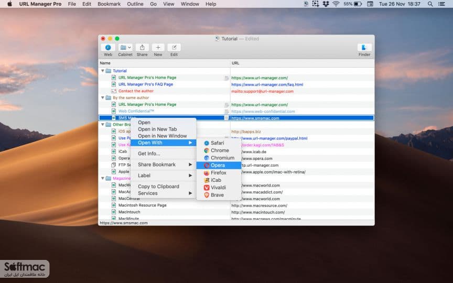Viewport: 453px width, 283px height.
Task: Click the Edit toolbar icon
Action: pos(174,48)
